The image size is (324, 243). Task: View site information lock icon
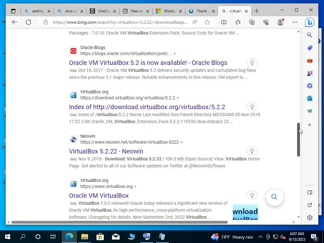pos(46,22)
